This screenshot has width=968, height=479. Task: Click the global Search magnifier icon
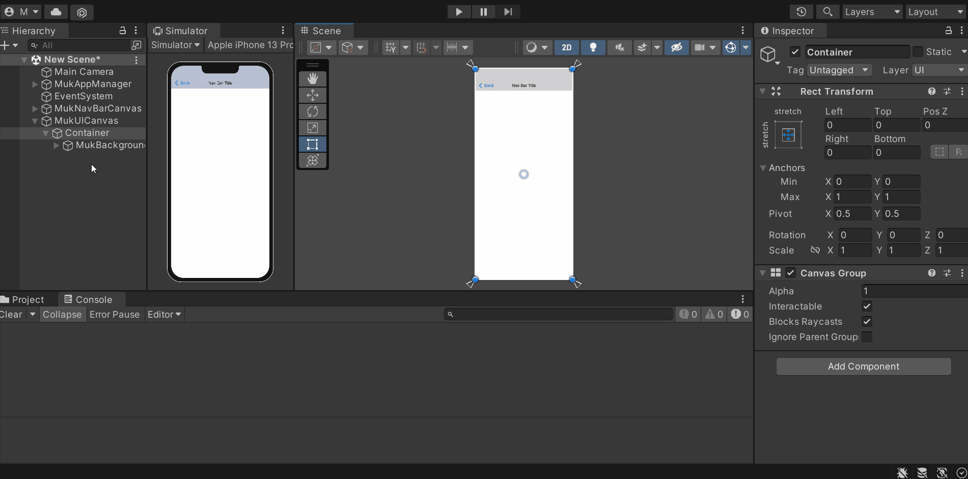point(828,12)
